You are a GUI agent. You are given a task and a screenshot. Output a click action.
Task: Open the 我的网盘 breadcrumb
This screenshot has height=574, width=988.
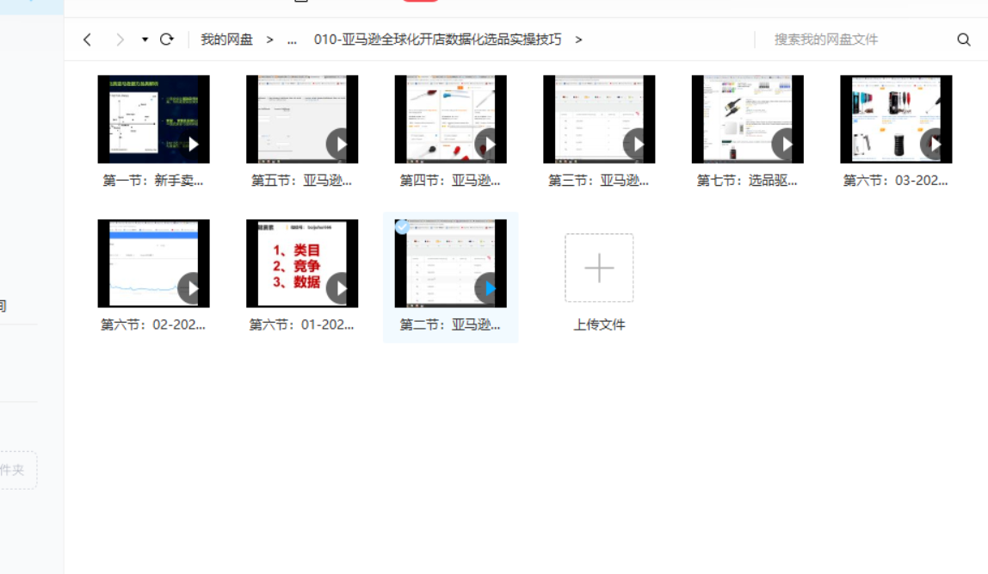point(227,40)
